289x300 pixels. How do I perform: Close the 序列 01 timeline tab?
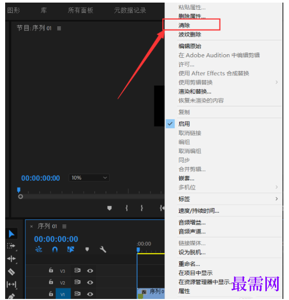point(31,227)
